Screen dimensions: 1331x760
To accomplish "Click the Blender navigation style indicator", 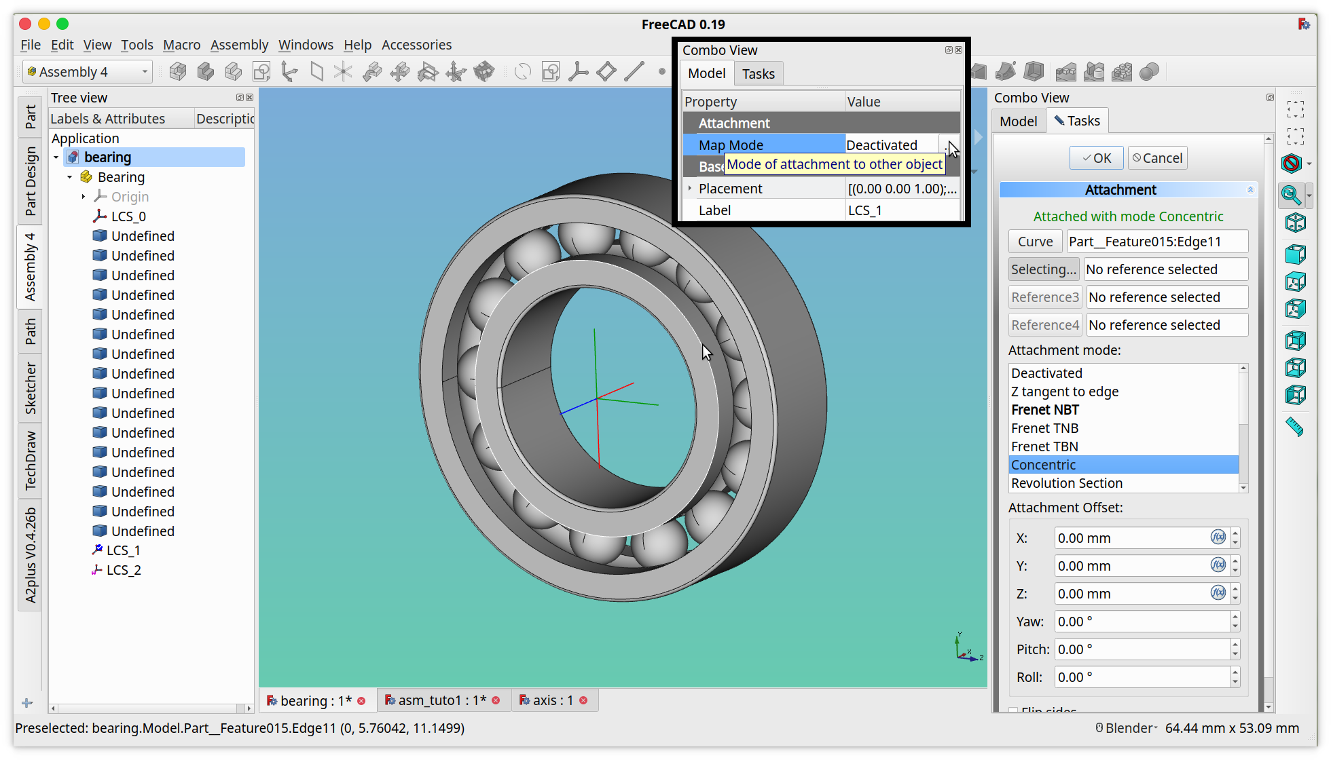I will tap(1127, 728).
